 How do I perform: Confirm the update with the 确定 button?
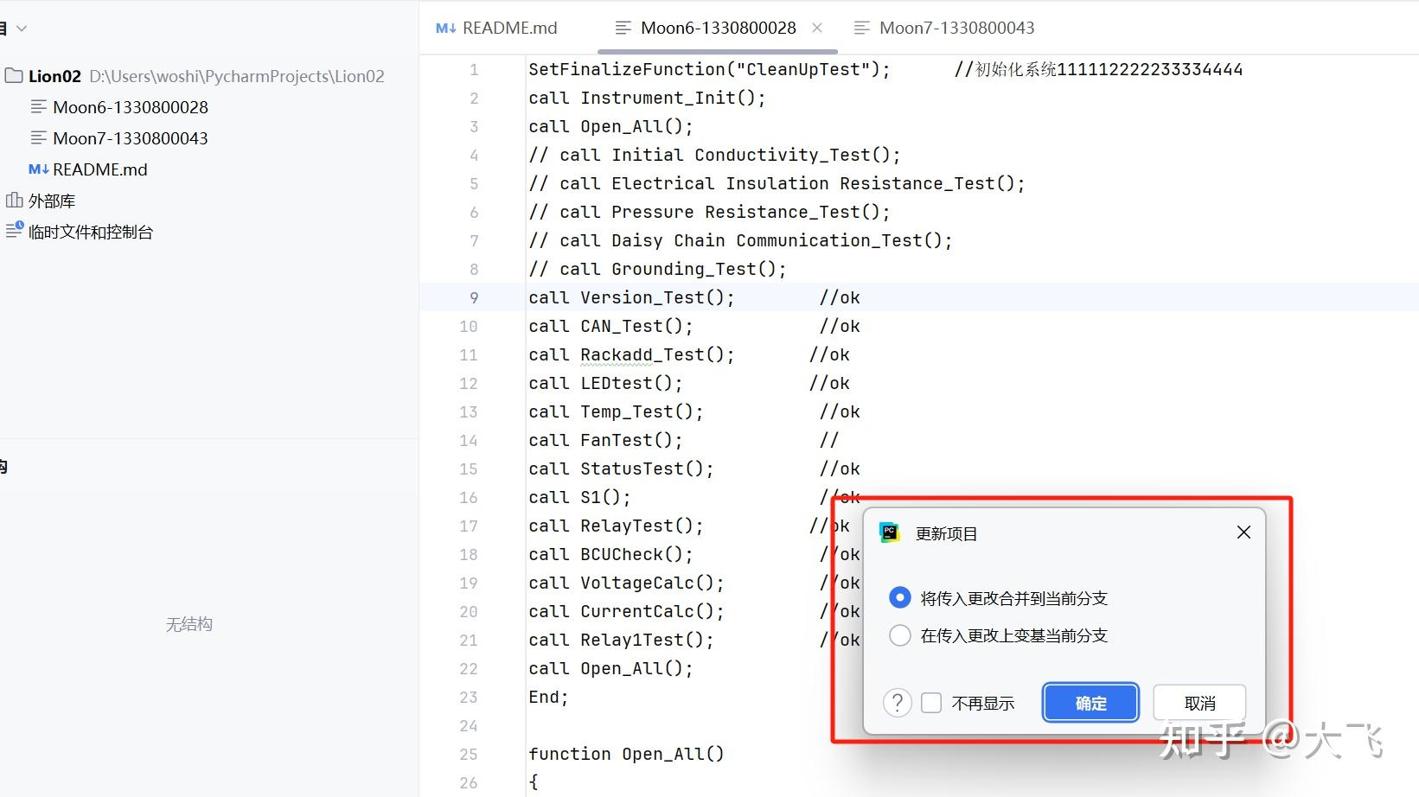(x=1090, y=703)
